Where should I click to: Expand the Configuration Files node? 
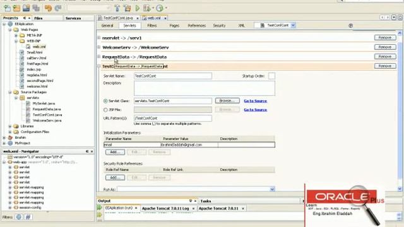10,132
